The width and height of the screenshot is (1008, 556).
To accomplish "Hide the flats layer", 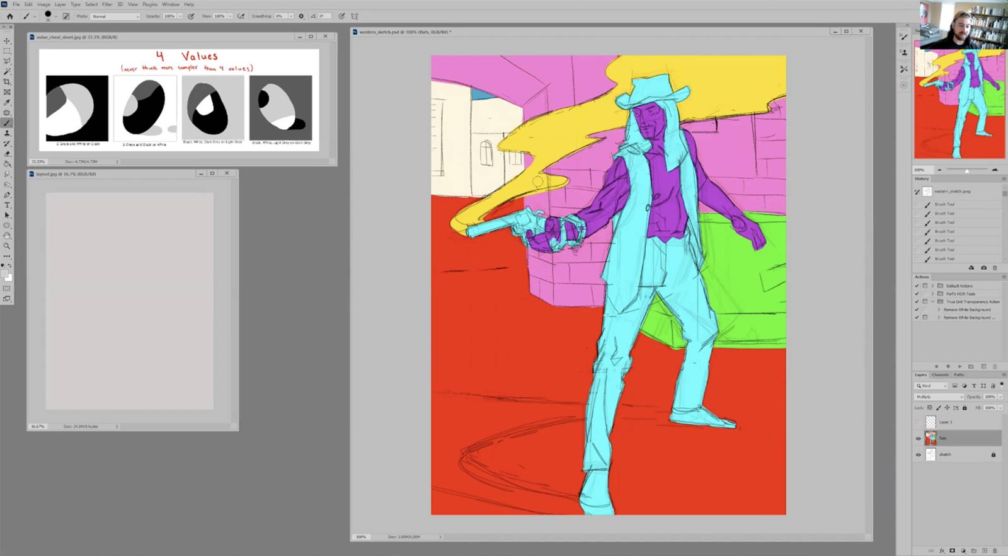I will (918, 438).
